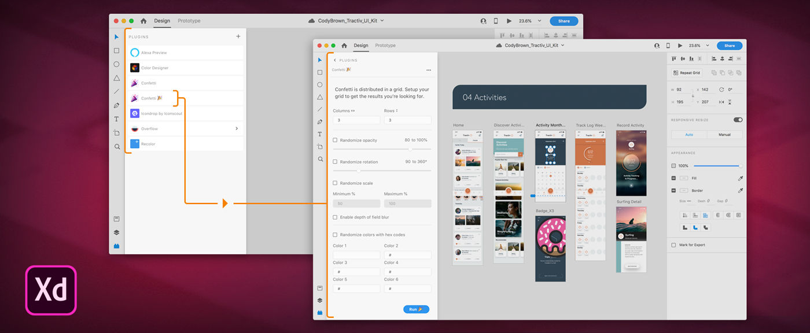This screenshot has width=810, height=333.
Task: Toggle the Responsive Resize switch
Action: pos(738,120)
